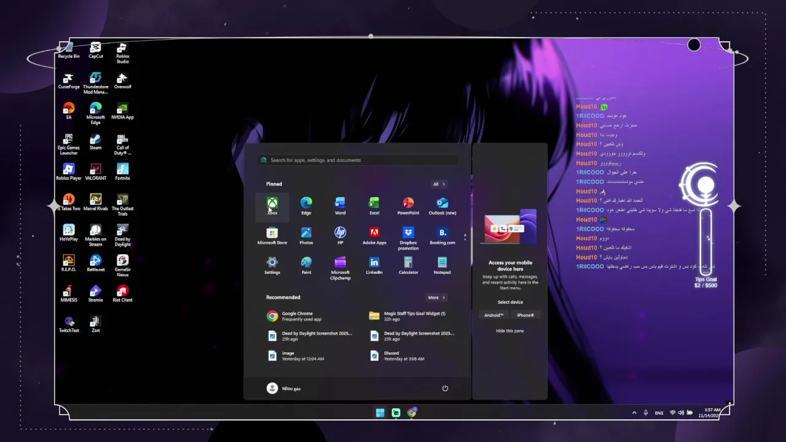Select the Roblox Studio desktop icon
The height and width of the screenshot is (442, 786).
(123, 53)
